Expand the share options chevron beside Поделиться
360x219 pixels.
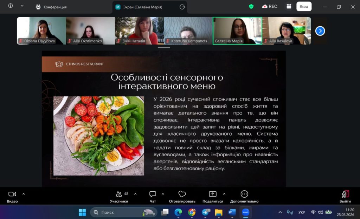(224, 193)
